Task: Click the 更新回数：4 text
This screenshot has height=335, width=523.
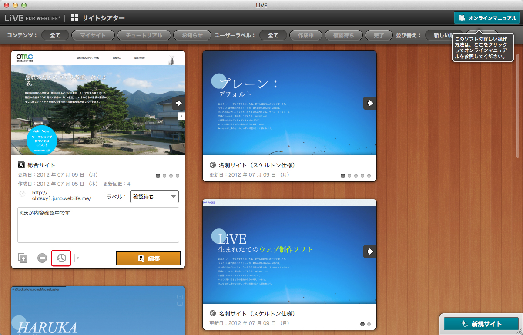Action: pos(117,184)
